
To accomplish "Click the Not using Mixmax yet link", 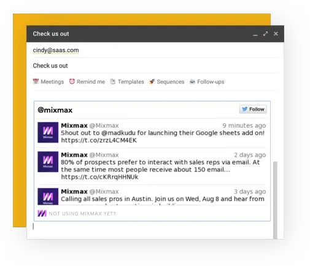I will tap(82, 214).
